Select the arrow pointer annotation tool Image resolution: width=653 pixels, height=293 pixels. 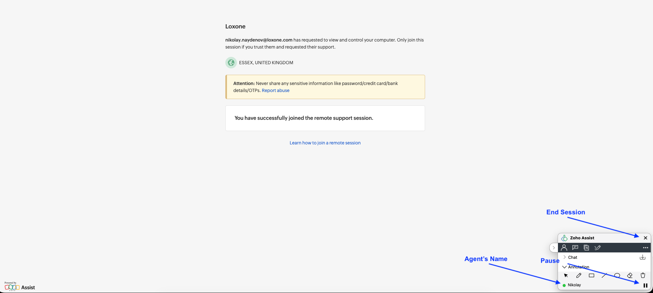(x=566, y=275)
